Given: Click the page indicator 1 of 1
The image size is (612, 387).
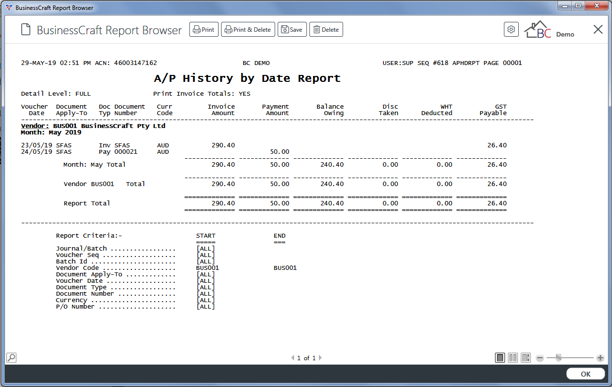Looking at the screenshot, I should pos(306,358).
